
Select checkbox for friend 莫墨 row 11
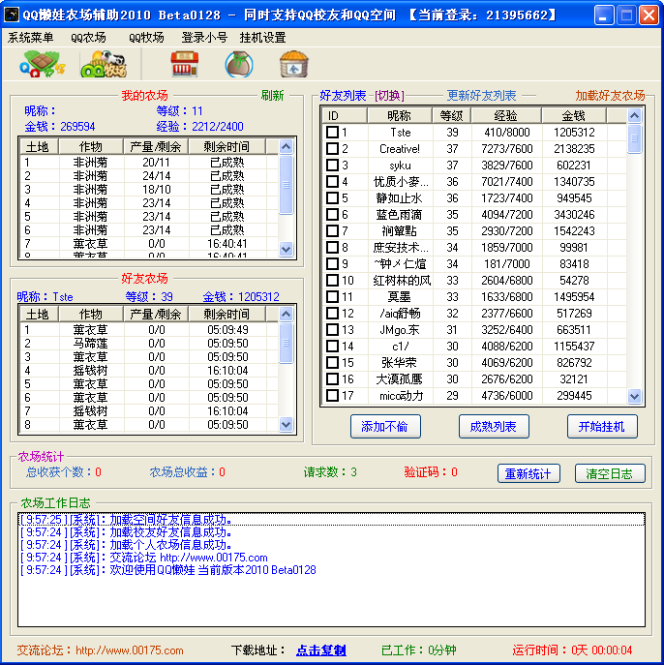[332, 297]
